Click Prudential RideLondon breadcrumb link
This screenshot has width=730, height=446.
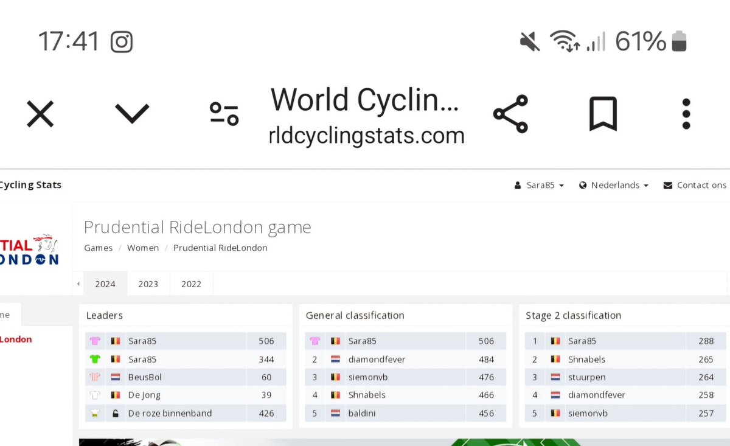pyautogui.click(x=220, y=248)
